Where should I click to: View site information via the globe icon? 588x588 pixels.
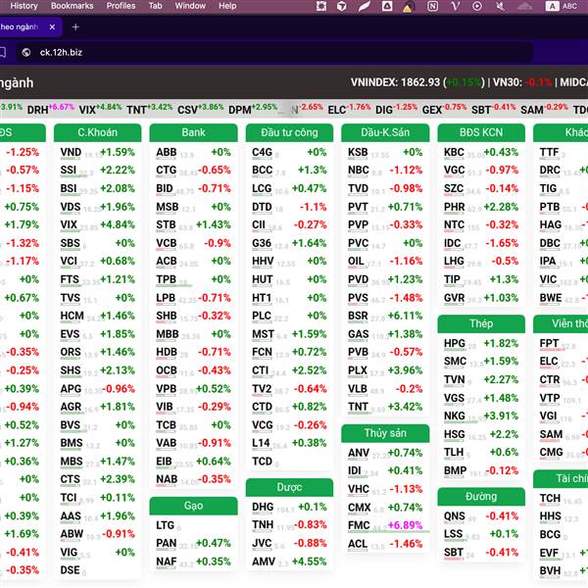pyautogui.click(x=26, y=52)
